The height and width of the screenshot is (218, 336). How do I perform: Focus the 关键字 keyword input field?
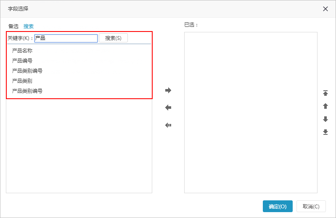coord(66,38)
